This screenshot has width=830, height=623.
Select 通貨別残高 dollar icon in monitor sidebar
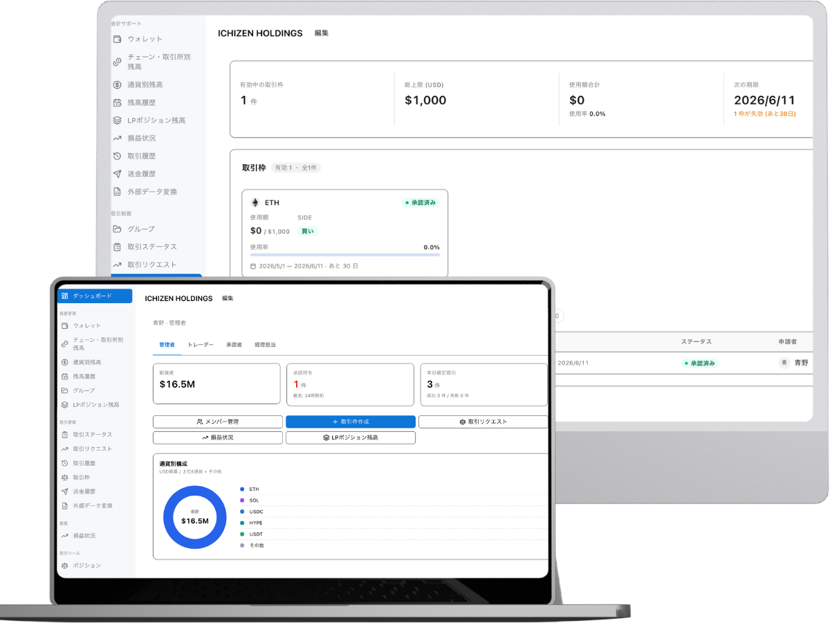point(118,84)
